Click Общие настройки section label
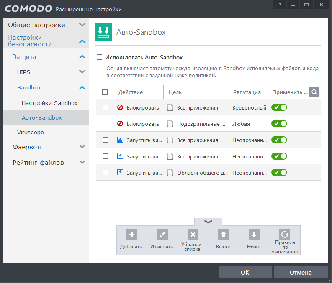The width and height of the screenshot is (332, 283). (36, 25)
